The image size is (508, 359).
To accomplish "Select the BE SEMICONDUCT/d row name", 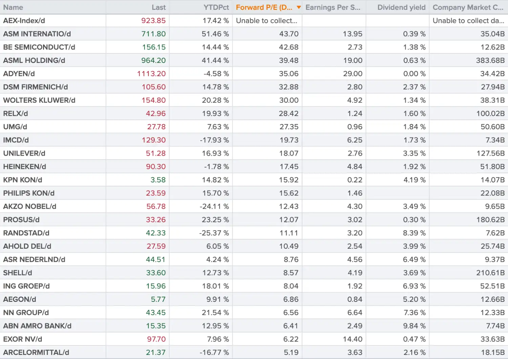I will (x=39, y=47).
